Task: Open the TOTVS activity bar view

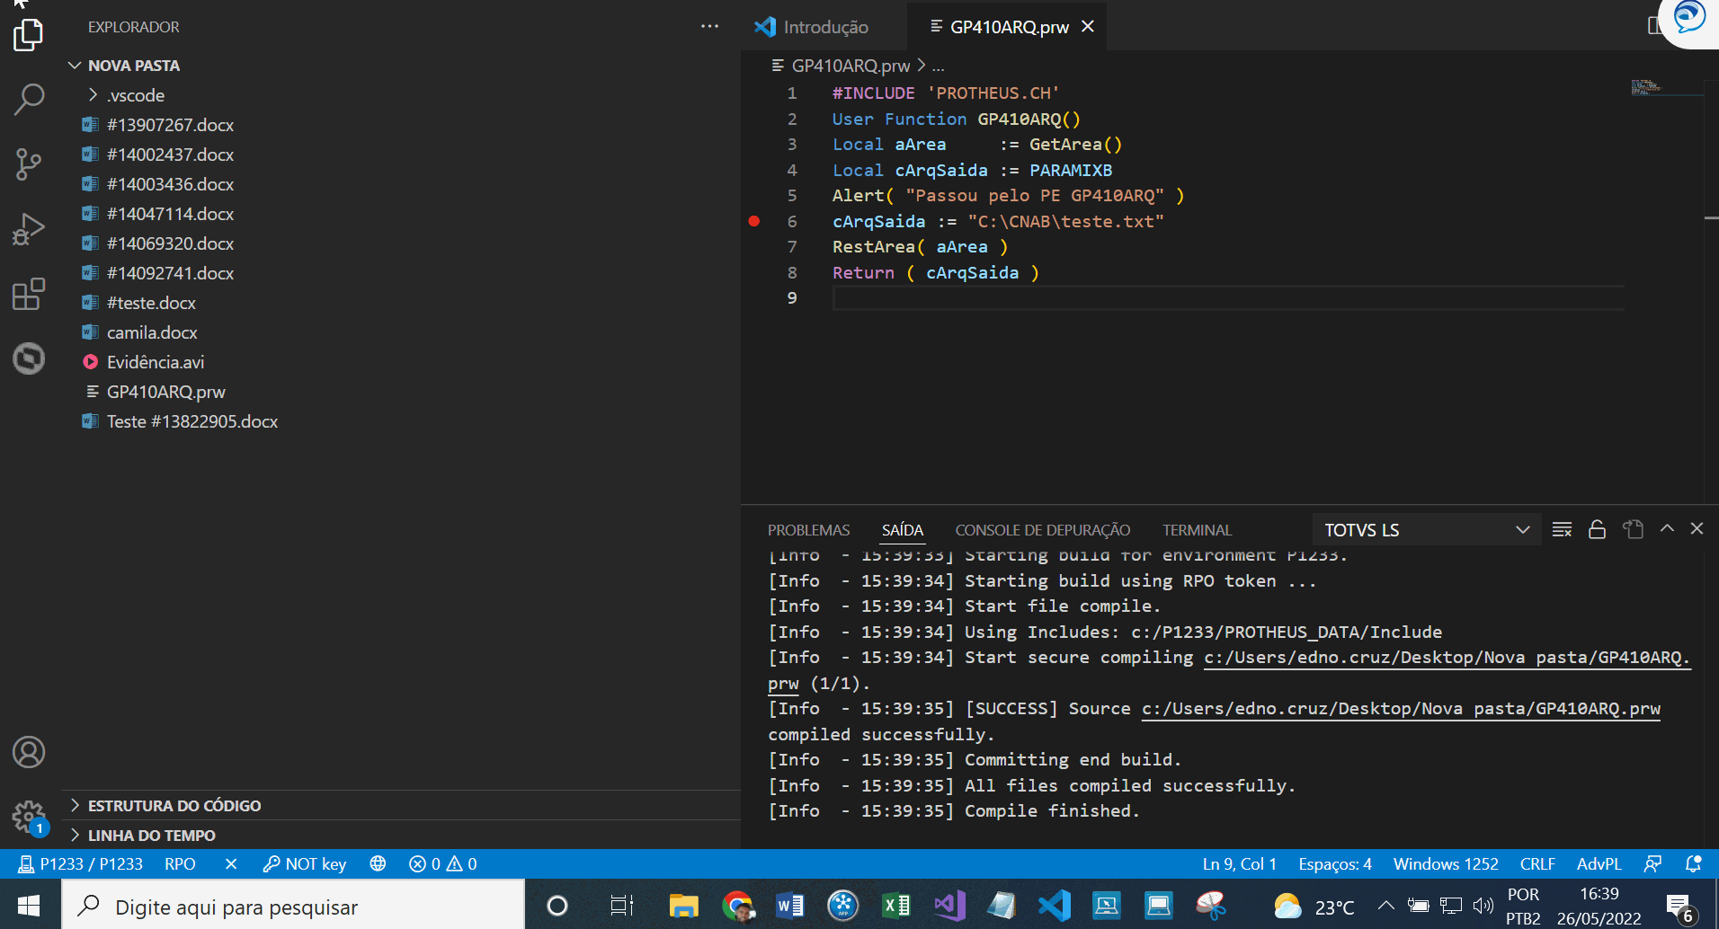Action: point(29,358)
